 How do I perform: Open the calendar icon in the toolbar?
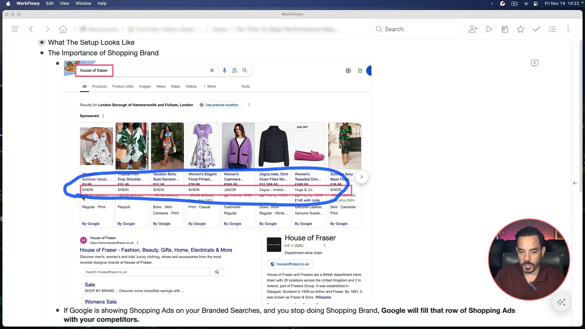(x=505, y=29)
